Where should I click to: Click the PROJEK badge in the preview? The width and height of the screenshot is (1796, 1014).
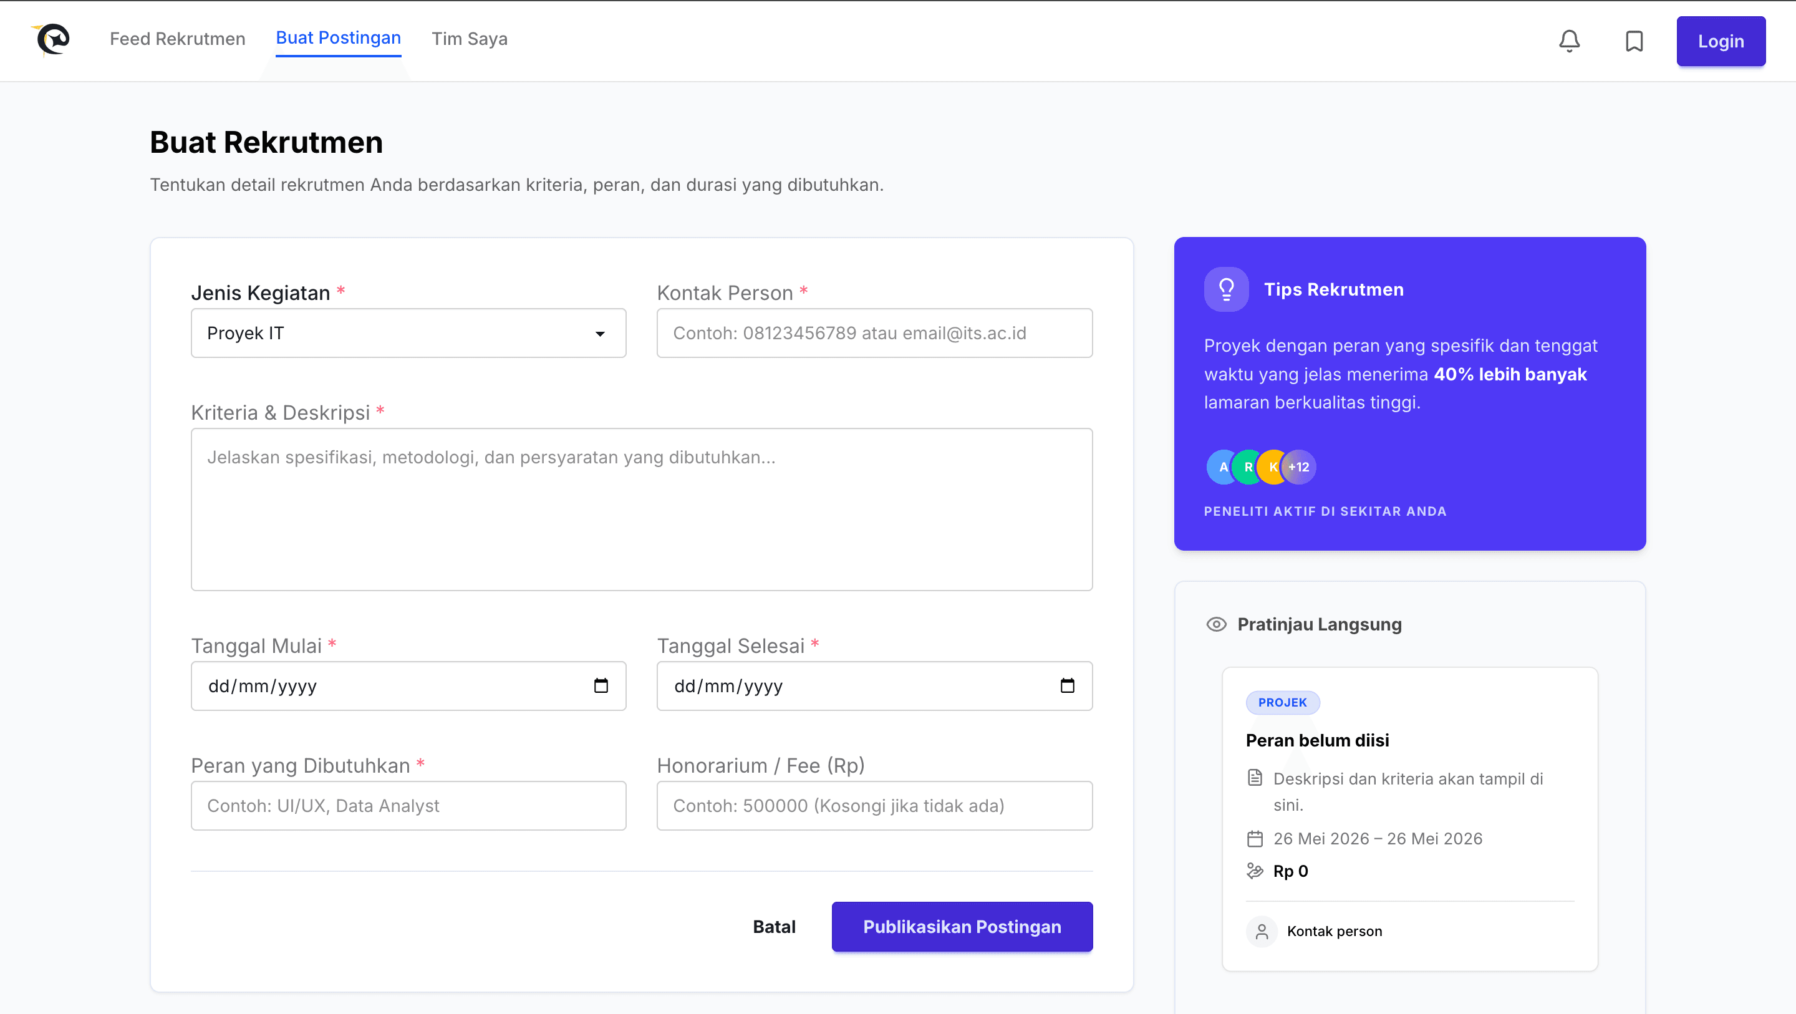1282,702
